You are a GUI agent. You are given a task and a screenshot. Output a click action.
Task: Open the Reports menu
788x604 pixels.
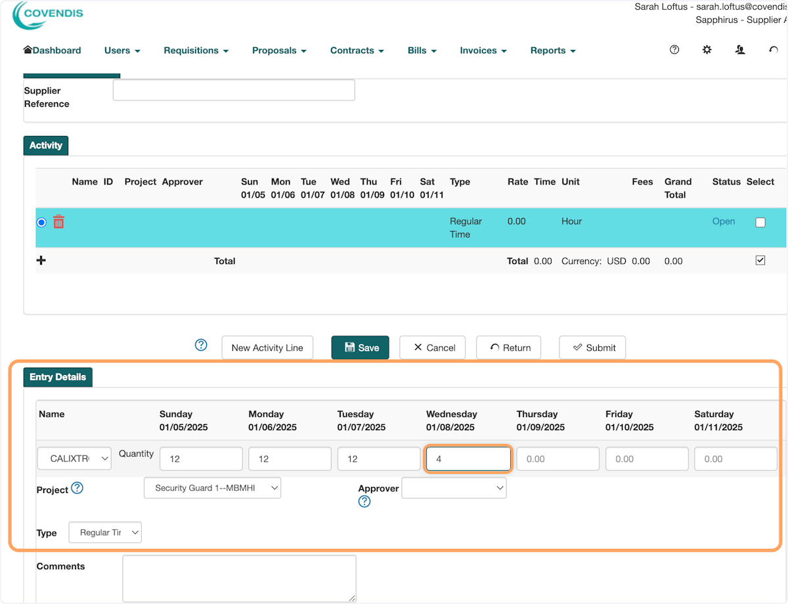click(553, 51)
